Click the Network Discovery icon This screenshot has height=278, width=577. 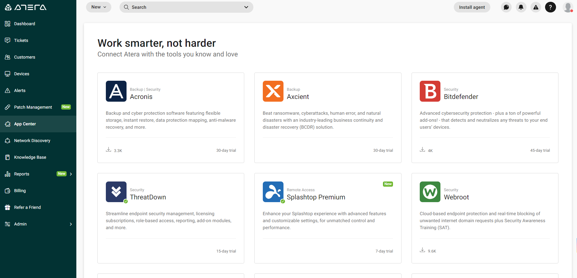tap(8, 141)
